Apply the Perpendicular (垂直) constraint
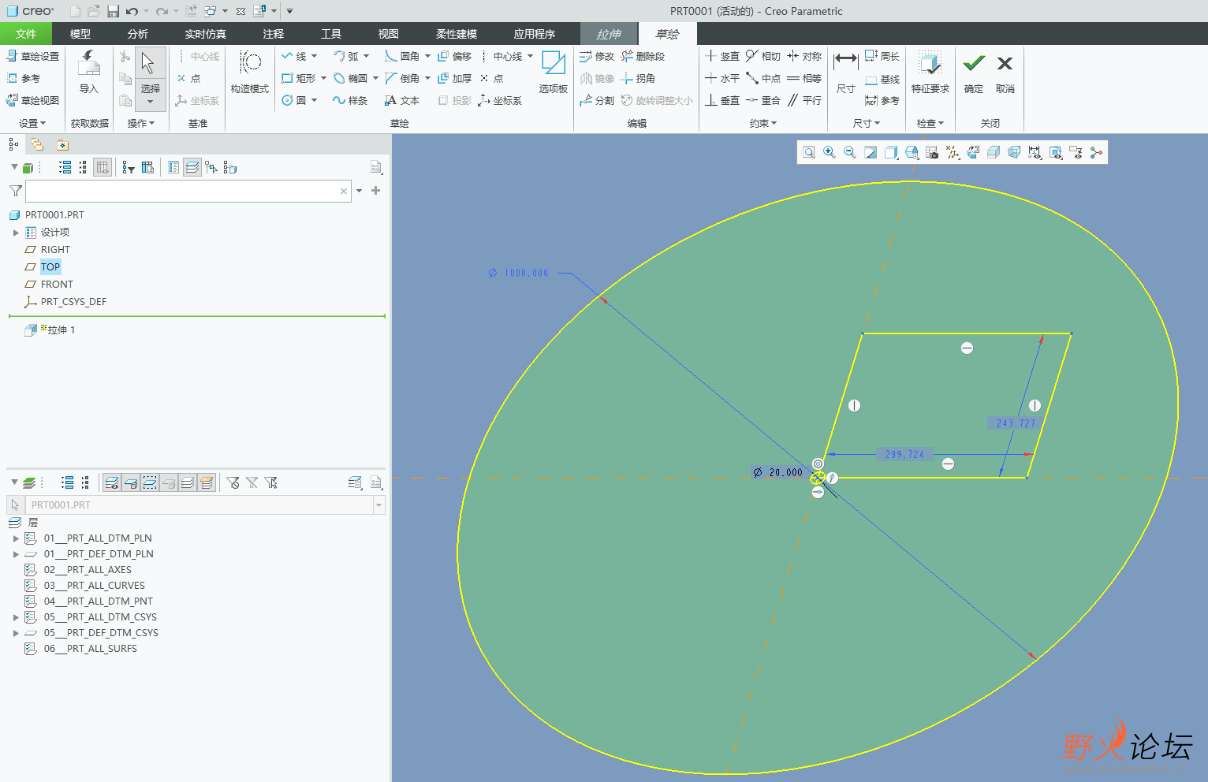This screenshot has width=1208, height=782. point(721,100)
